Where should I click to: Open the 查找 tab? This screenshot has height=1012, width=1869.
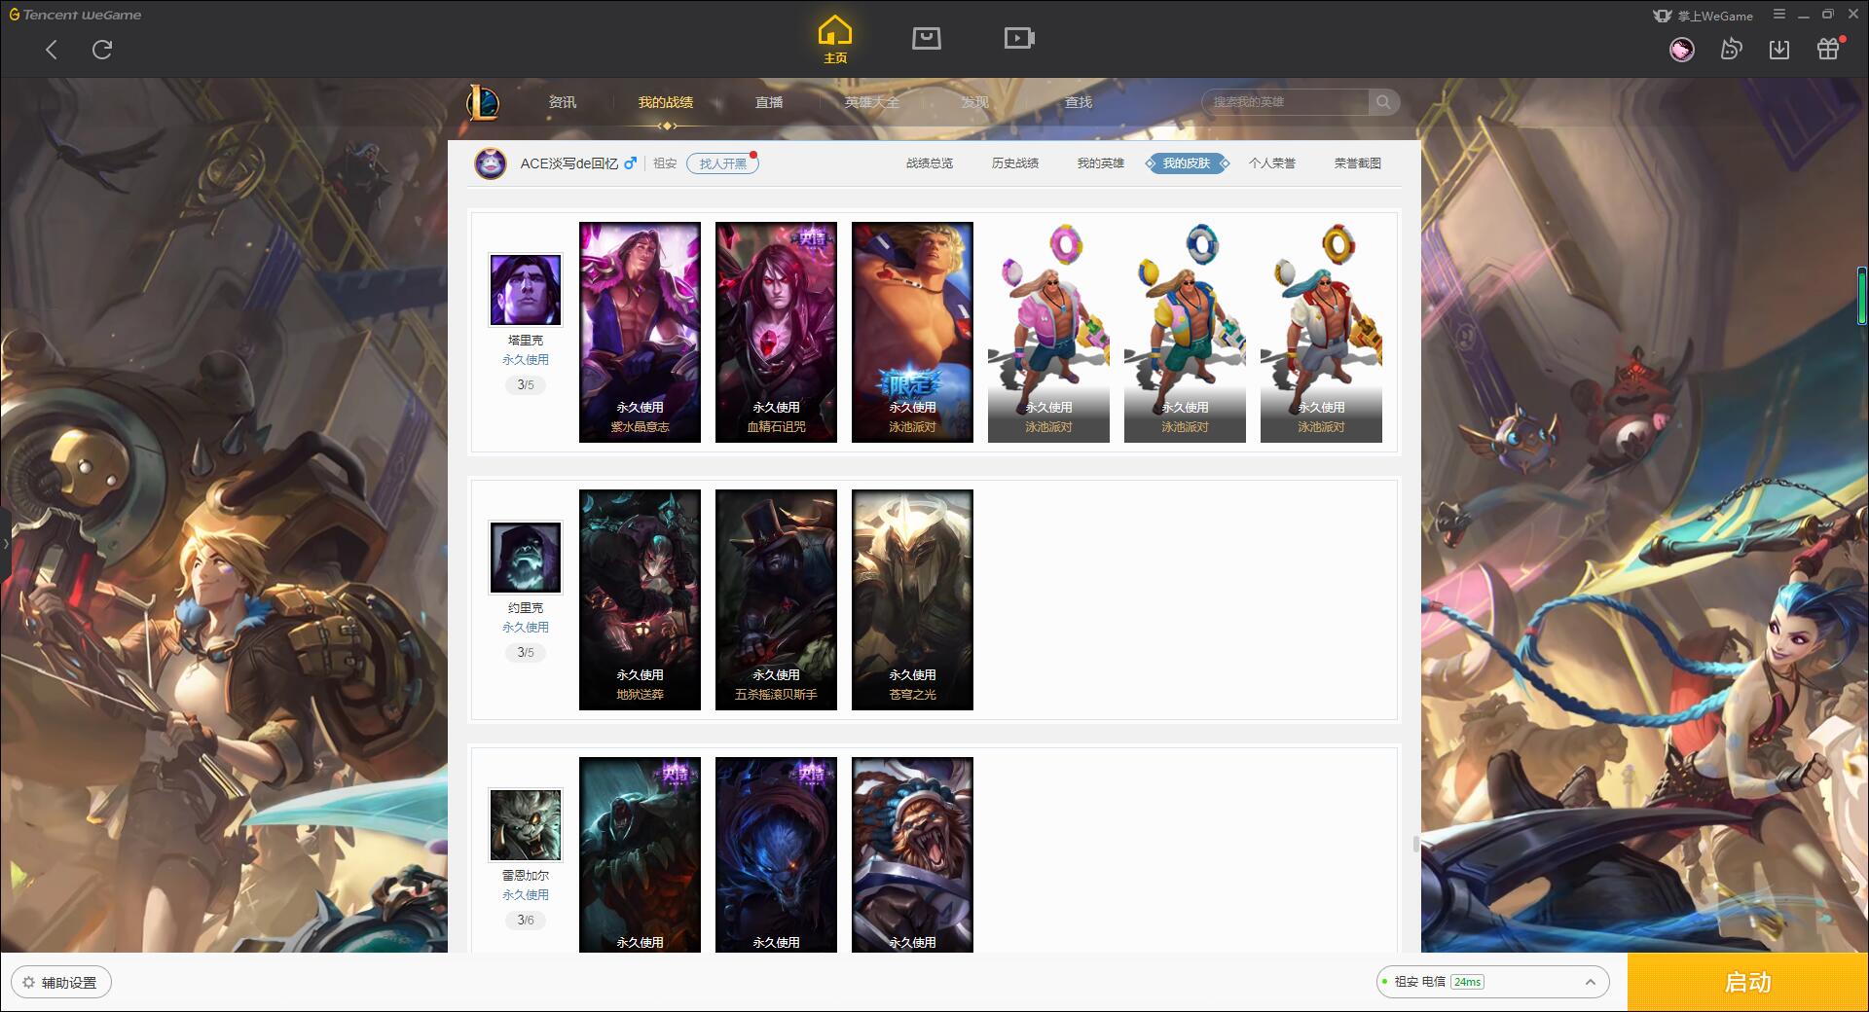1079,102
